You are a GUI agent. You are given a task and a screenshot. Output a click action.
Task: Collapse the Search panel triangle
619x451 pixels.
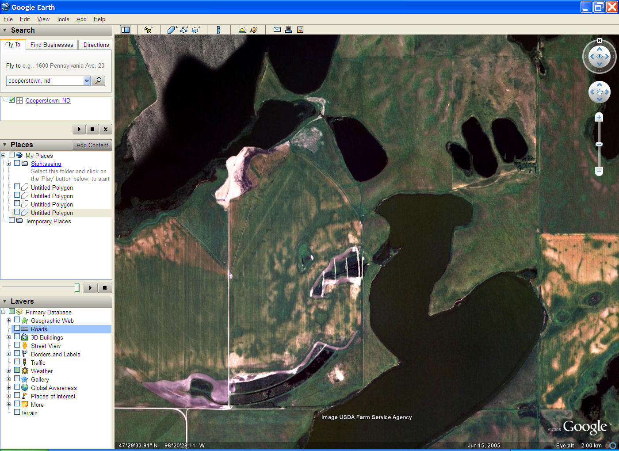pyautogui.click(x=5, y=30)
